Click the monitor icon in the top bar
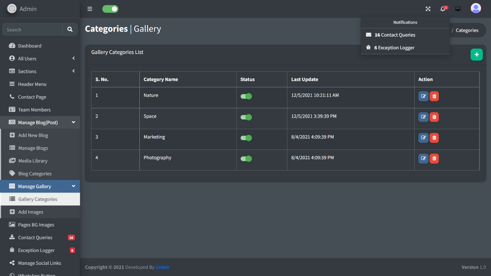This screenshot has height=276, width=491. [x=457, y=8]
